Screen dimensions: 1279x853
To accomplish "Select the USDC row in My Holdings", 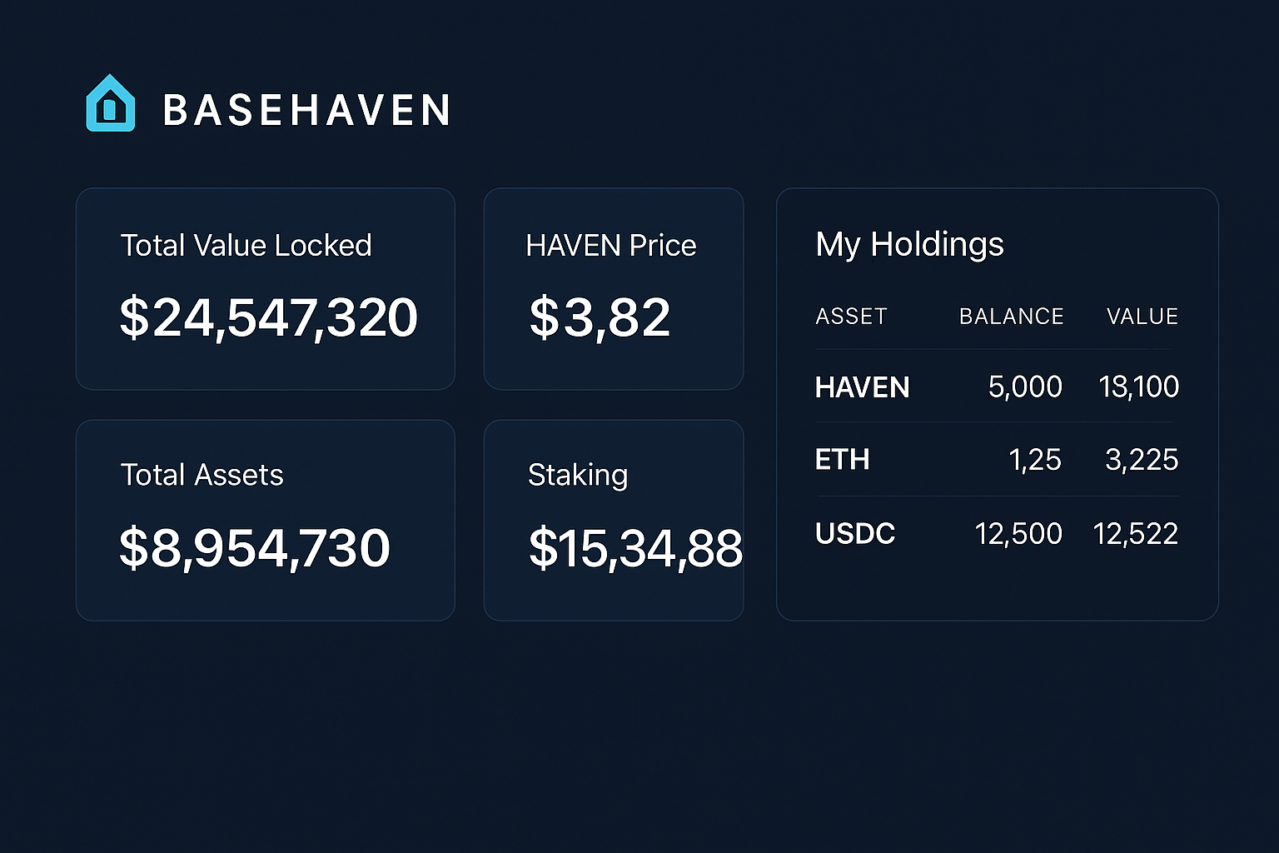I will [996, 533].
